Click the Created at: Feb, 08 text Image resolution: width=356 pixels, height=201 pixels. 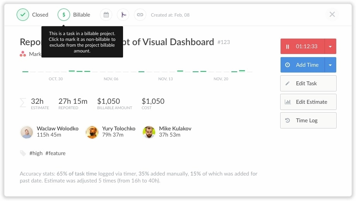(x=170, y=15)
